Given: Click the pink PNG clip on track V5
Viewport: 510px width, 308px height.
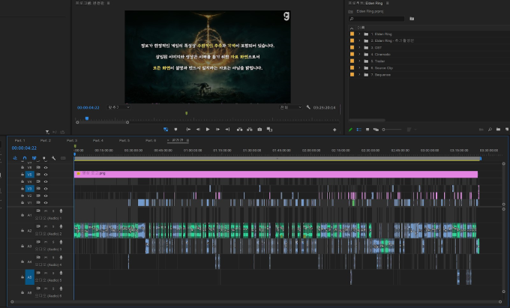Looking at the screenshot, I should pyautogui.click(x=276, y=174).
